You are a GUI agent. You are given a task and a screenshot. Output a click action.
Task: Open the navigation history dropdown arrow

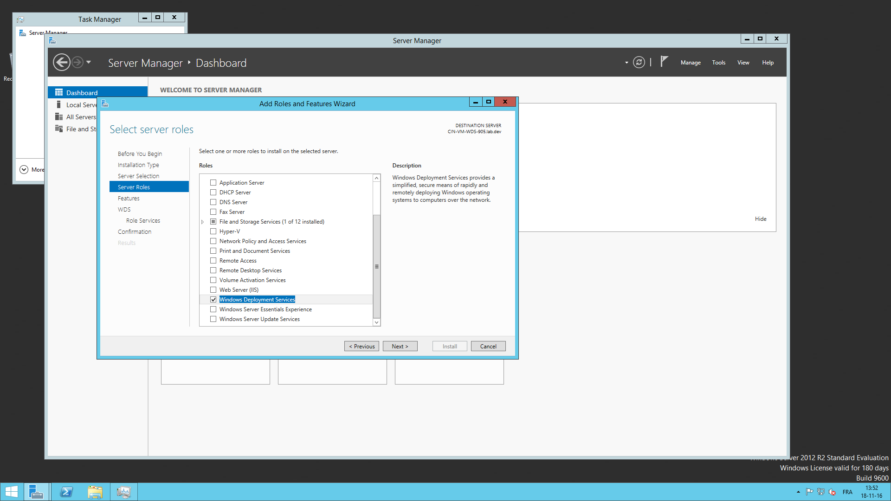click(x=89, y=62)
